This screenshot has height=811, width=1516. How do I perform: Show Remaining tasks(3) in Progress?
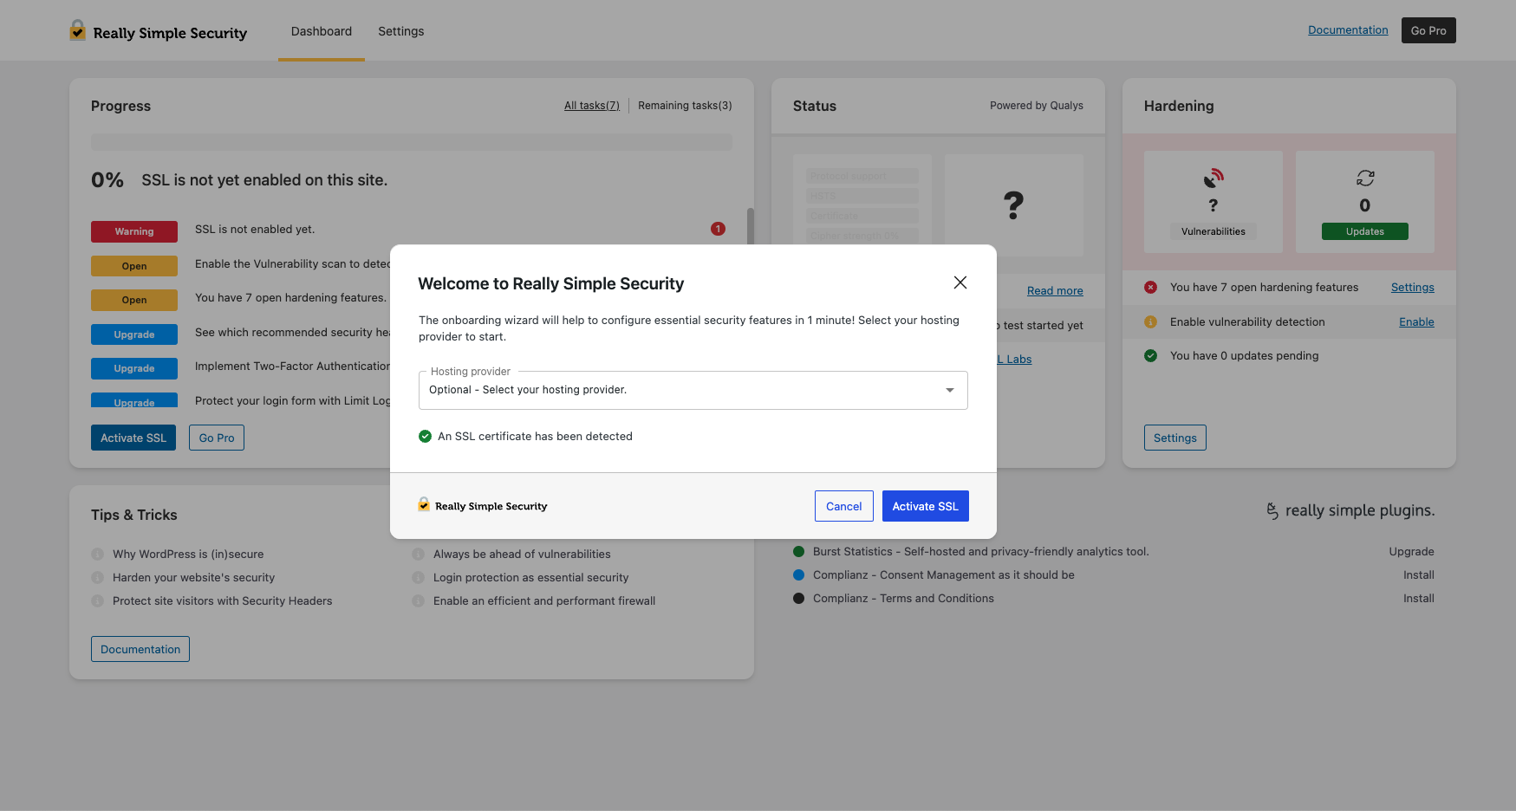pos(685,106)
